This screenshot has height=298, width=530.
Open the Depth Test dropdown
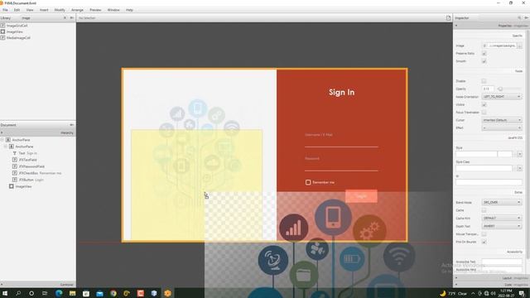point(502,226)
